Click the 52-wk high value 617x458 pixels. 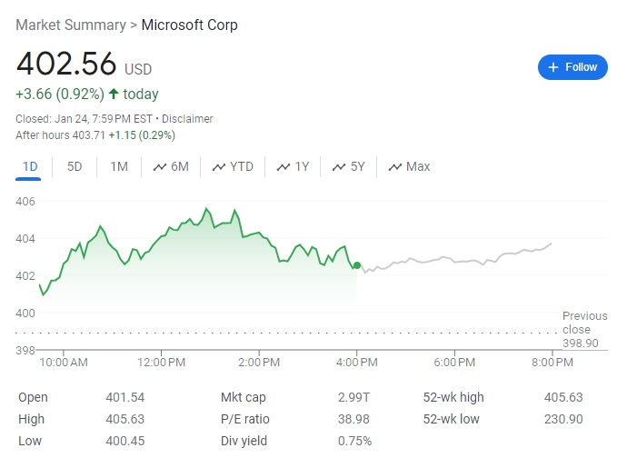pos(564,397)
